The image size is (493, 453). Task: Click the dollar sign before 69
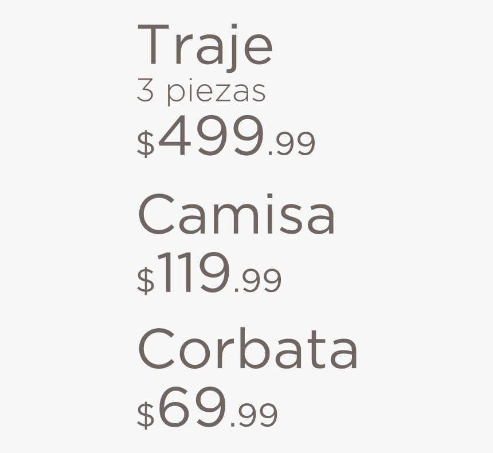(146, 415)
